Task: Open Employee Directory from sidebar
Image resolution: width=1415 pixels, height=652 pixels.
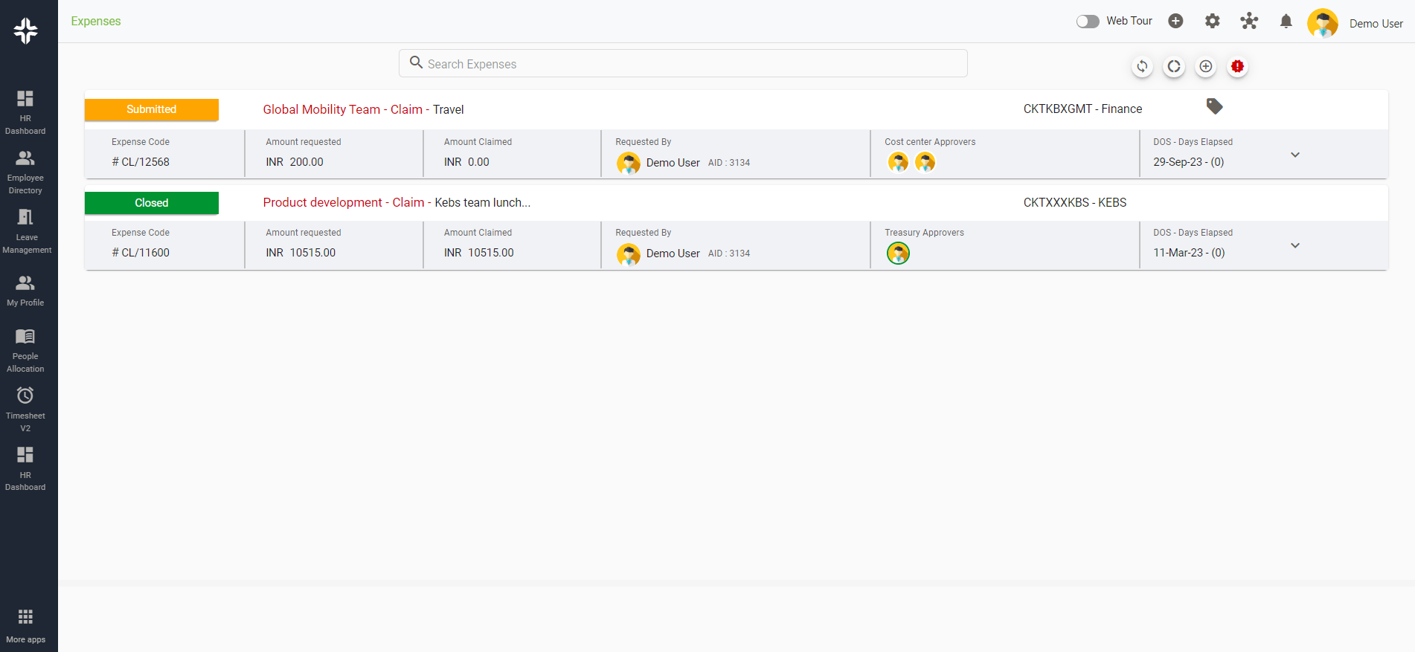Action: coord(25,172)
